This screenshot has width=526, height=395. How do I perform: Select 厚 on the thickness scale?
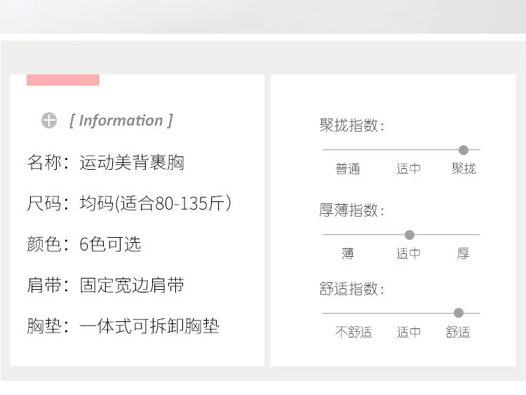(x=464, y=253)
